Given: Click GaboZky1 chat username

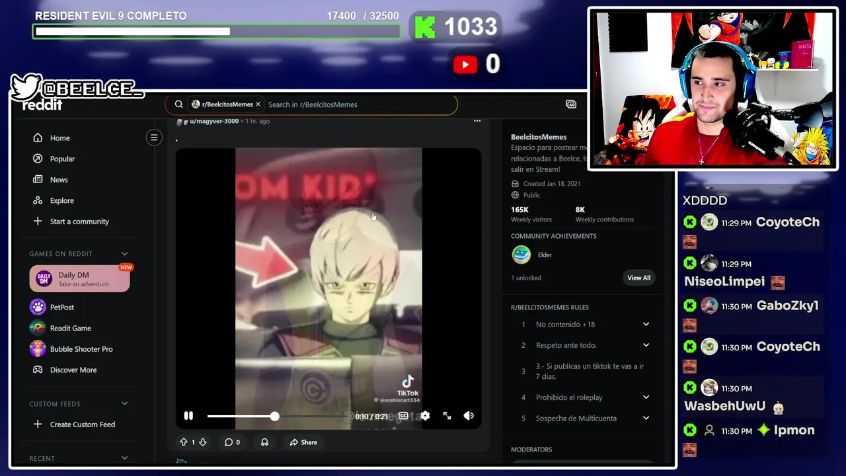Looking at the screenshot, I should click(x=787, y=305).
